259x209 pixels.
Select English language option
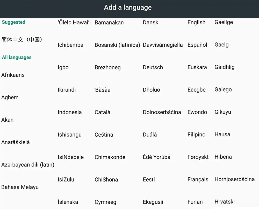tap(196, 23)
